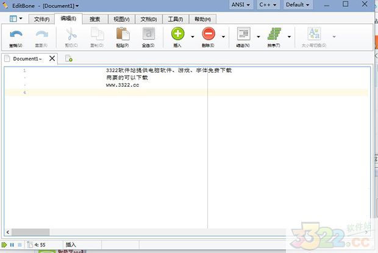Open the ANSI encoding dropdown

tap(241, 5)
